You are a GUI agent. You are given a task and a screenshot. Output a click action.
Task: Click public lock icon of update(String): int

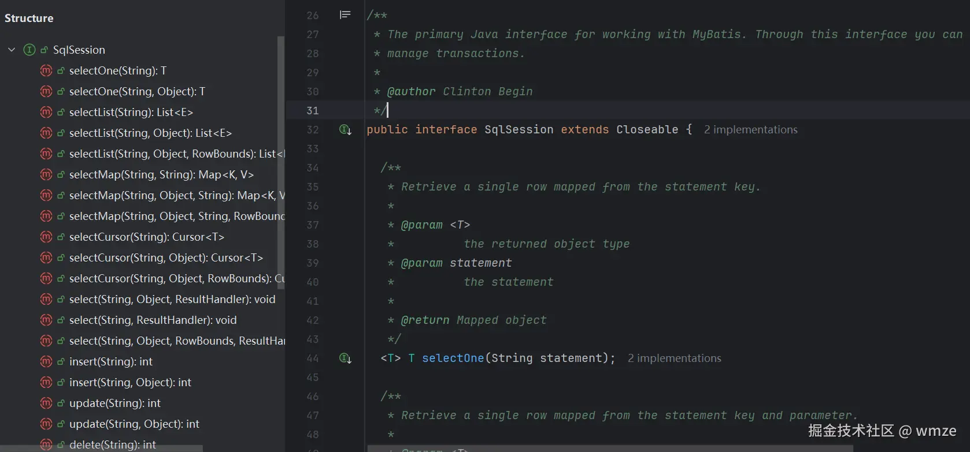pyautogui.click(x=61, y=404)
